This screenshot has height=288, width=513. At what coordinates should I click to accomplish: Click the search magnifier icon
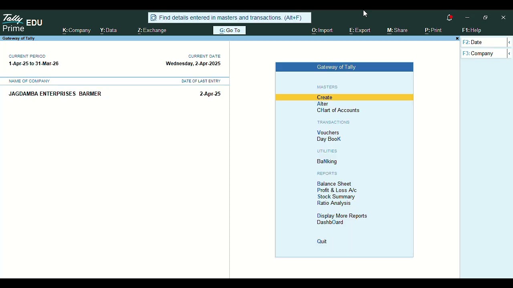point(153,18)
